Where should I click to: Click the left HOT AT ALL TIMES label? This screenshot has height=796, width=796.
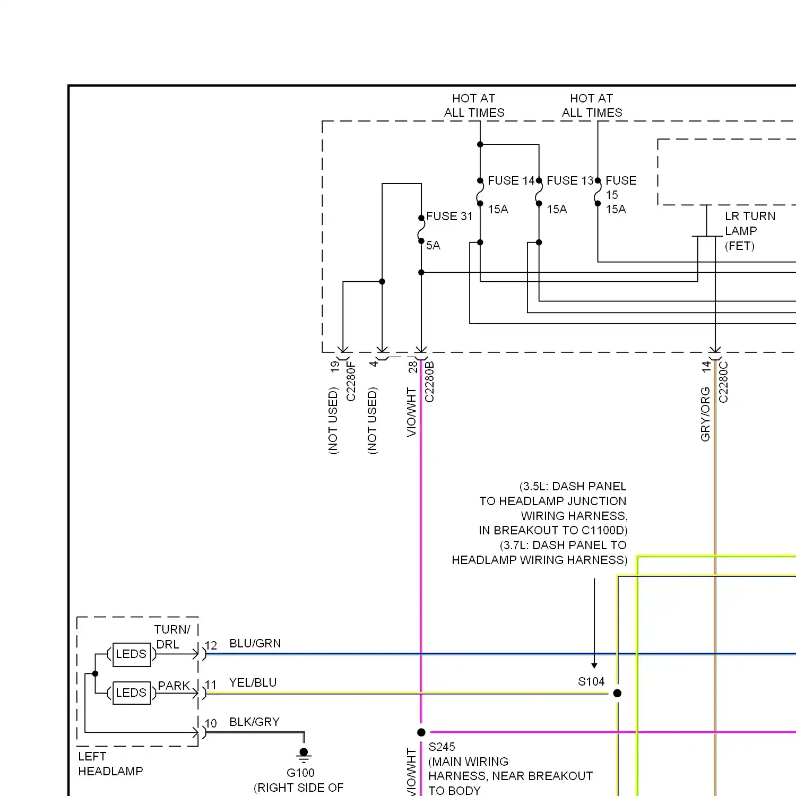point(474,106)
